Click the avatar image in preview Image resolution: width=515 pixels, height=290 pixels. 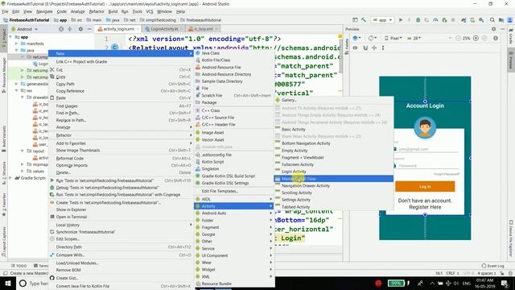click(x=425, y=127)
